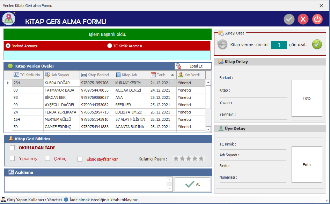Click the Üye Detay person icon
Viewport: 330px width, 204px height.
pyautogui.click(x=221, y=128)
